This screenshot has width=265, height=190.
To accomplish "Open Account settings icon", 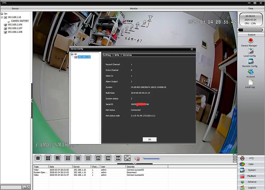I will (x=251, y=72).
